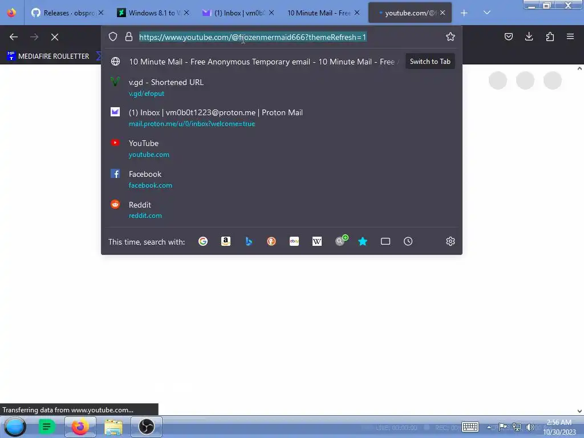The height and width of the screenshot is (438, 584).
Task: Select 10 Minute Mail suggestion row
Action: point(282,62)
